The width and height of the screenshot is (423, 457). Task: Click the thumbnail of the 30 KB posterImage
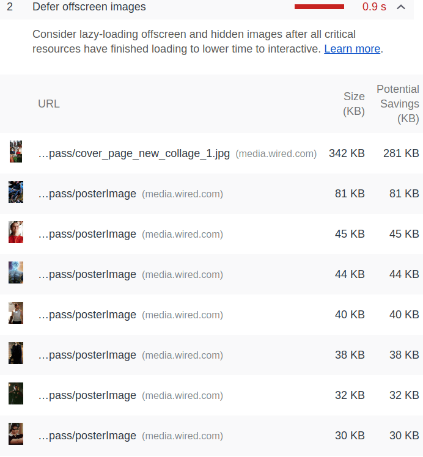pyautogui.click(x=16, y=434)
